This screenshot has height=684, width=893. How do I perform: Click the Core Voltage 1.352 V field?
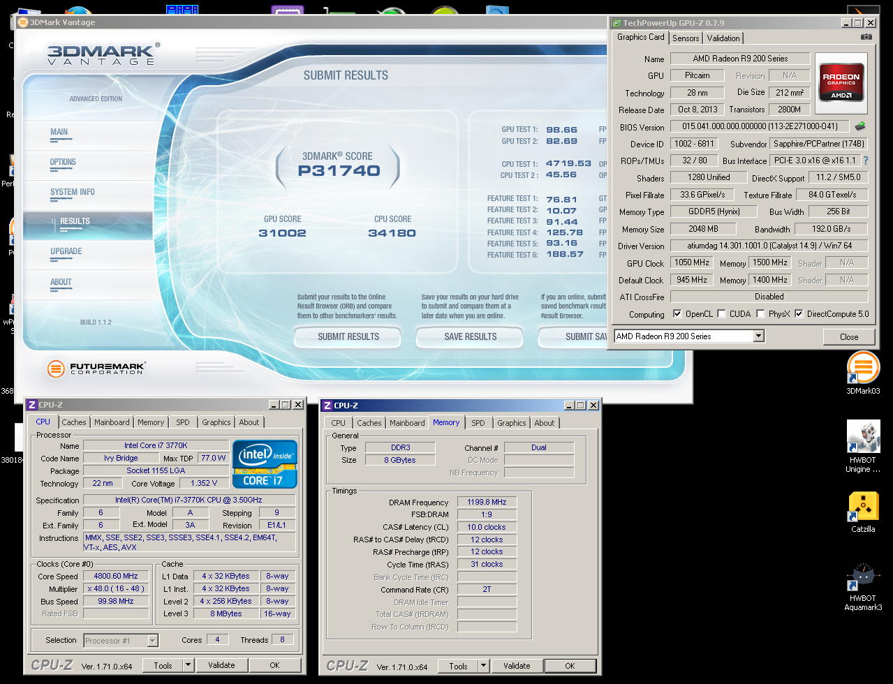204,483
